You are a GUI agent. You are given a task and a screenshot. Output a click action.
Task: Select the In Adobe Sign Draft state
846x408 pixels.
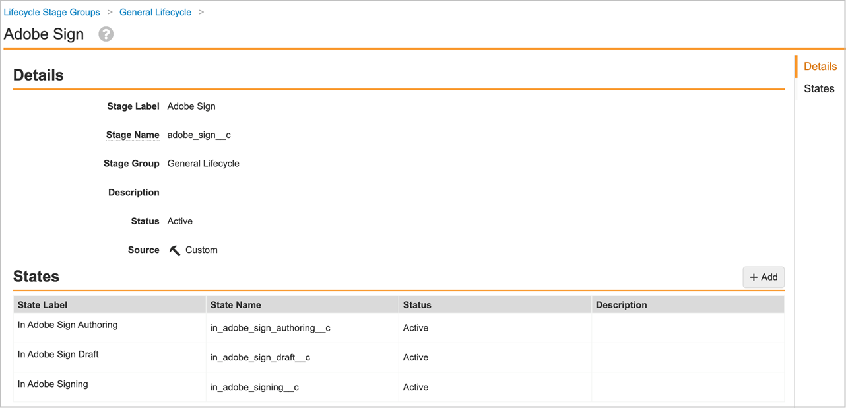point(57,354)
